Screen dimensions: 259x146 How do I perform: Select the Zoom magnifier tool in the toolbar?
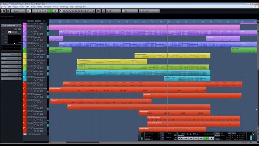76,11
